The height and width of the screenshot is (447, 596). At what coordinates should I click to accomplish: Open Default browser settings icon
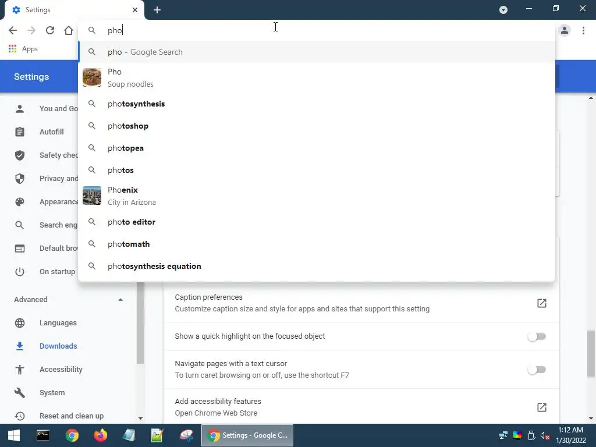click(x=20, y=248)
